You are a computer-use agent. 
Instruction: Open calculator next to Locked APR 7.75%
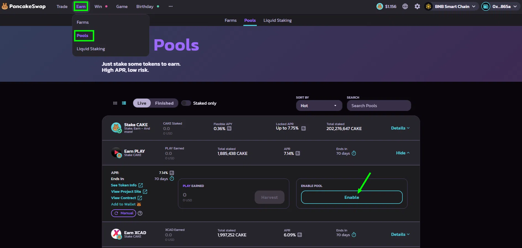coord(304,128)
